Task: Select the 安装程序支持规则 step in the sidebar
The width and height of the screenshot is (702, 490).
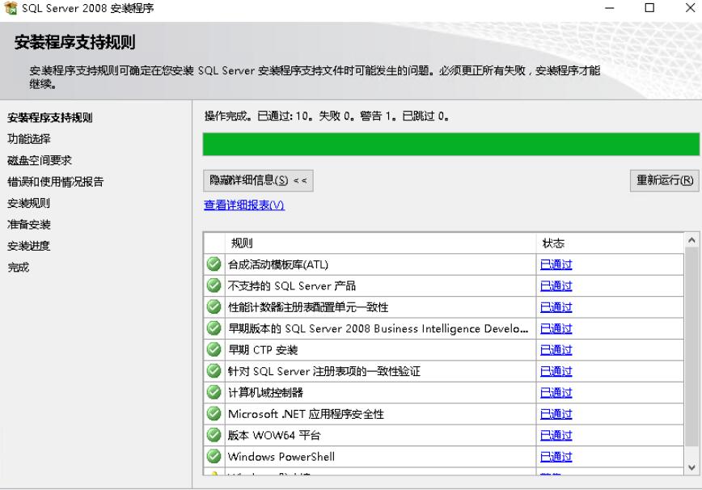Action: pyautogui.click(x=50, y=118)
